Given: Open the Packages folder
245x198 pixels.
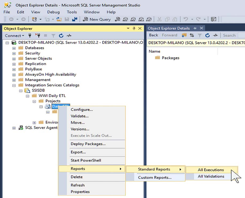Looking at the screenshot, I should pyautogui.click(x=170, y=58).
